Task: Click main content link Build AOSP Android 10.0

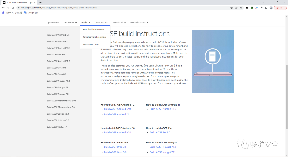Action: pyautogui.click(x=118, y=132)
